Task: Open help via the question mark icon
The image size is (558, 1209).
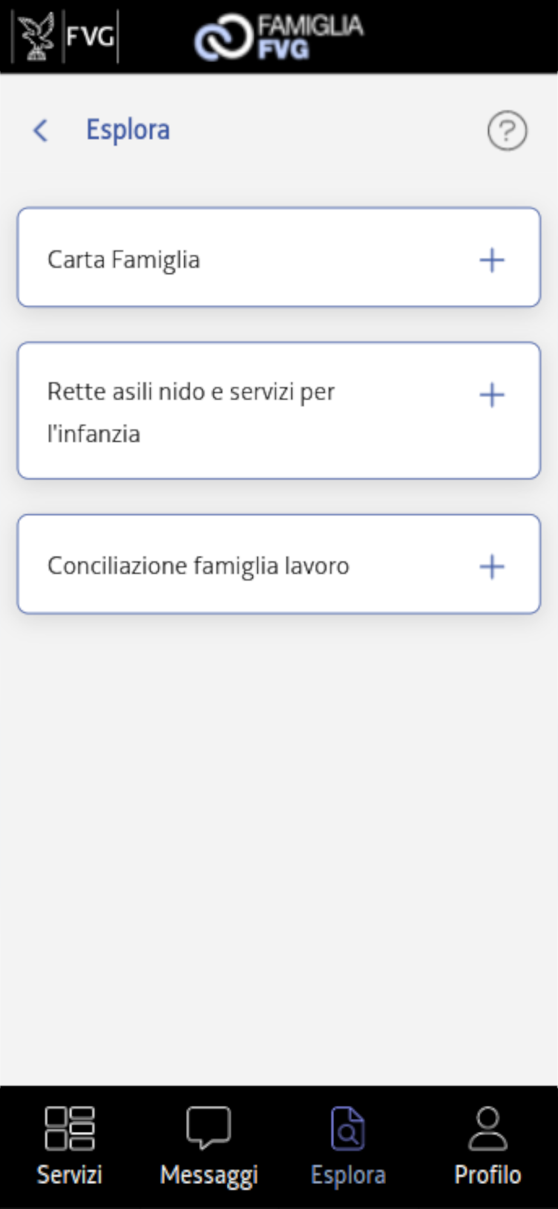Action: (x=507, y=131)
